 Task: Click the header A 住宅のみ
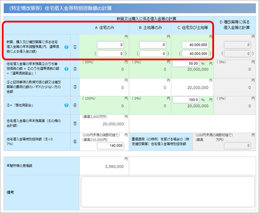[104, 28]
